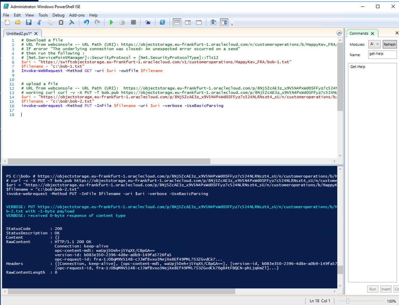Open the Edit menu

[x=17, y=15]
